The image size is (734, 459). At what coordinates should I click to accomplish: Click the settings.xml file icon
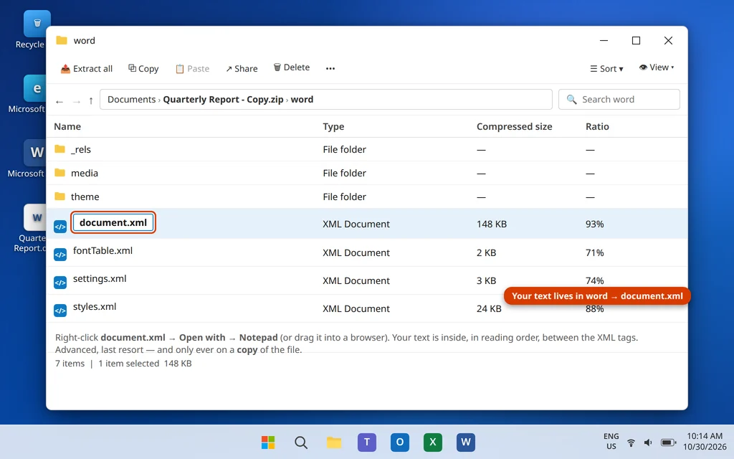60,283
